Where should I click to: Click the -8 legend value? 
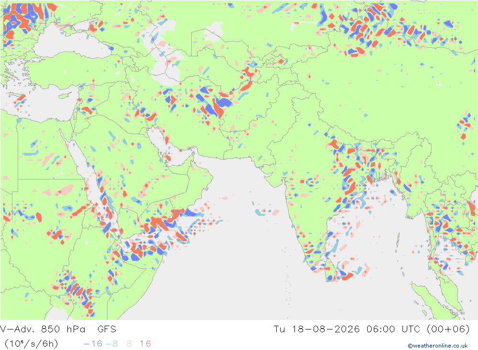pos(111,344)
